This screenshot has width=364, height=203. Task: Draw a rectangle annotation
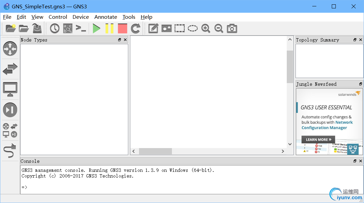180,28
